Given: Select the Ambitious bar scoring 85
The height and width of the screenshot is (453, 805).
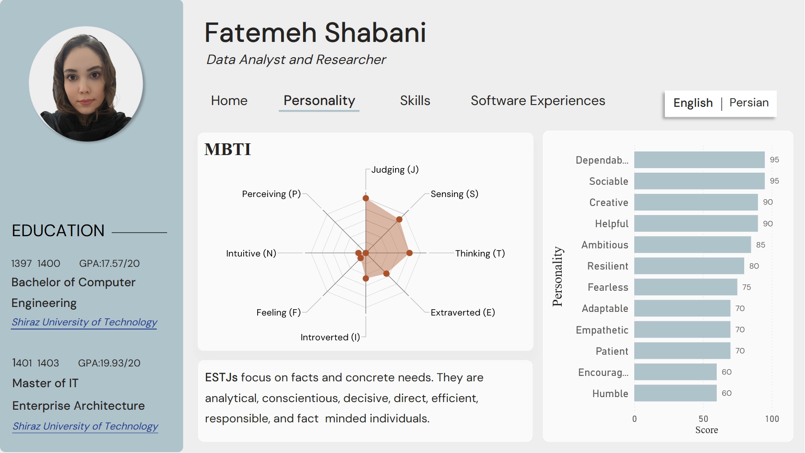Looking at the screenshot, I should pos(692,245).
